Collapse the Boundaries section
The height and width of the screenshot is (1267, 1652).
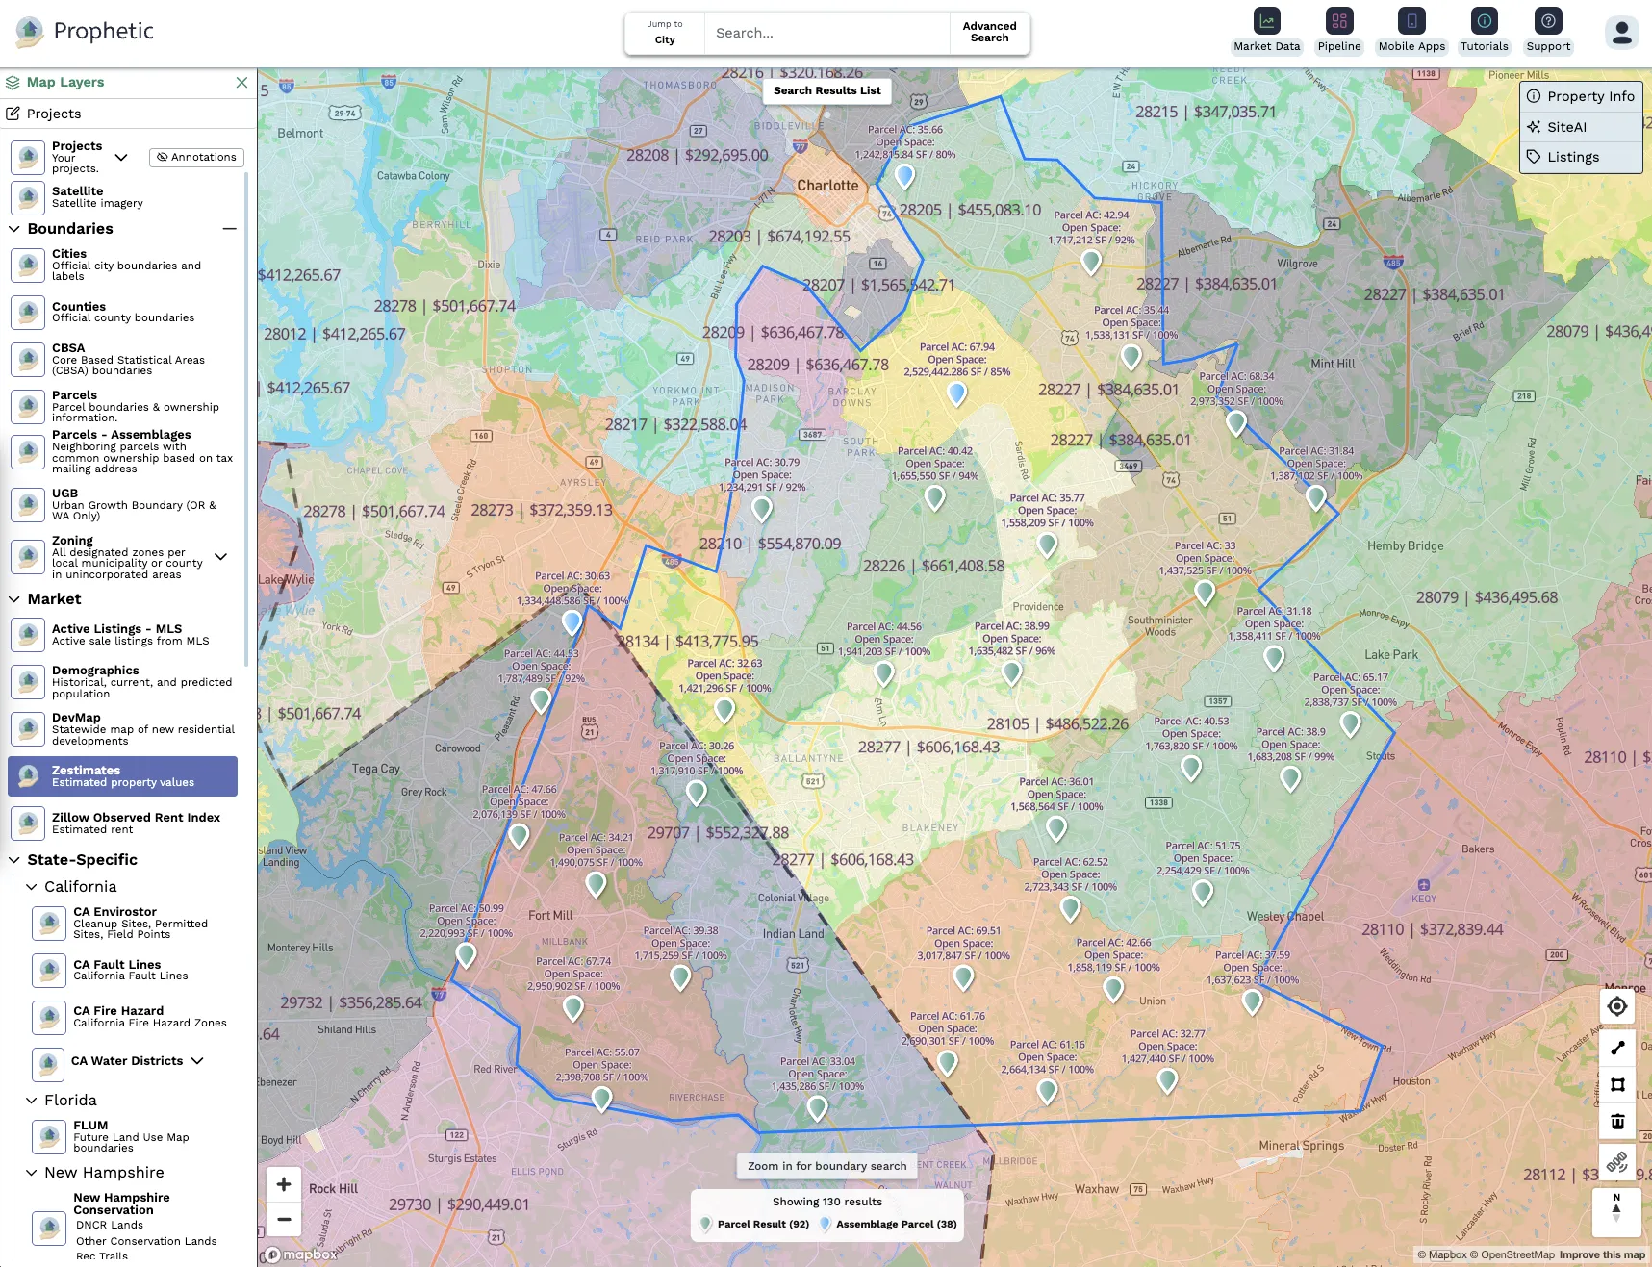pos(229,228)
